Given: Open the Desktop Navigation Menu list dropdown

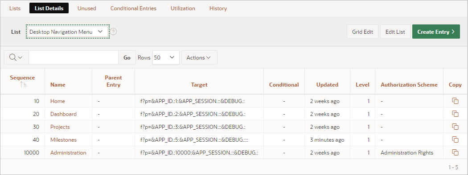Looking at the screenshot, I should [x=67, y=32].
